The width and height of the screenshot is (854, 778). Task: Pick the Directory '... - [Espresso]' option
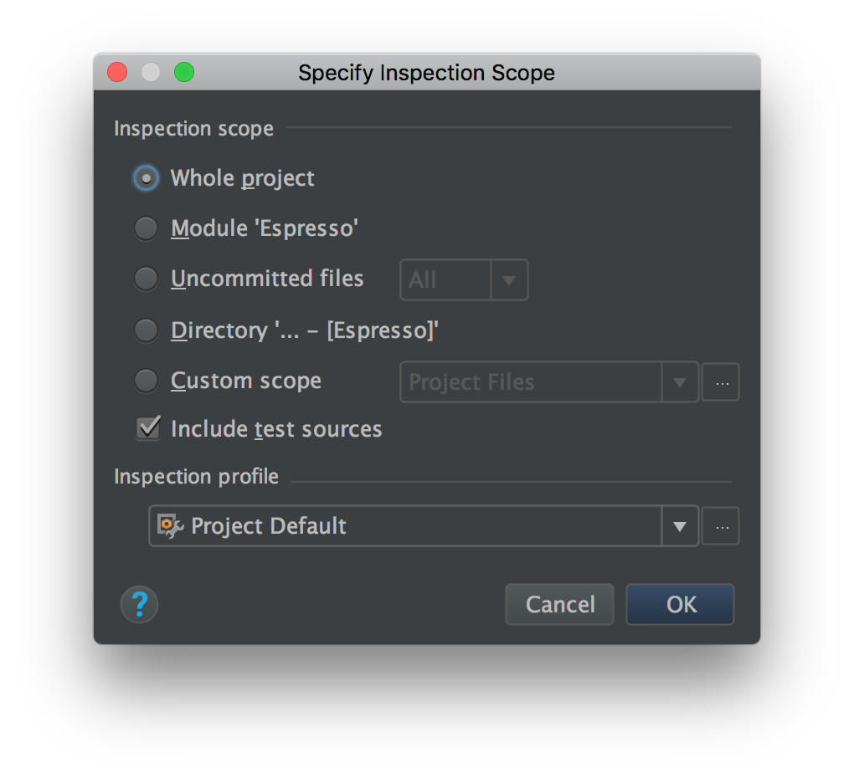click(147, 330)
